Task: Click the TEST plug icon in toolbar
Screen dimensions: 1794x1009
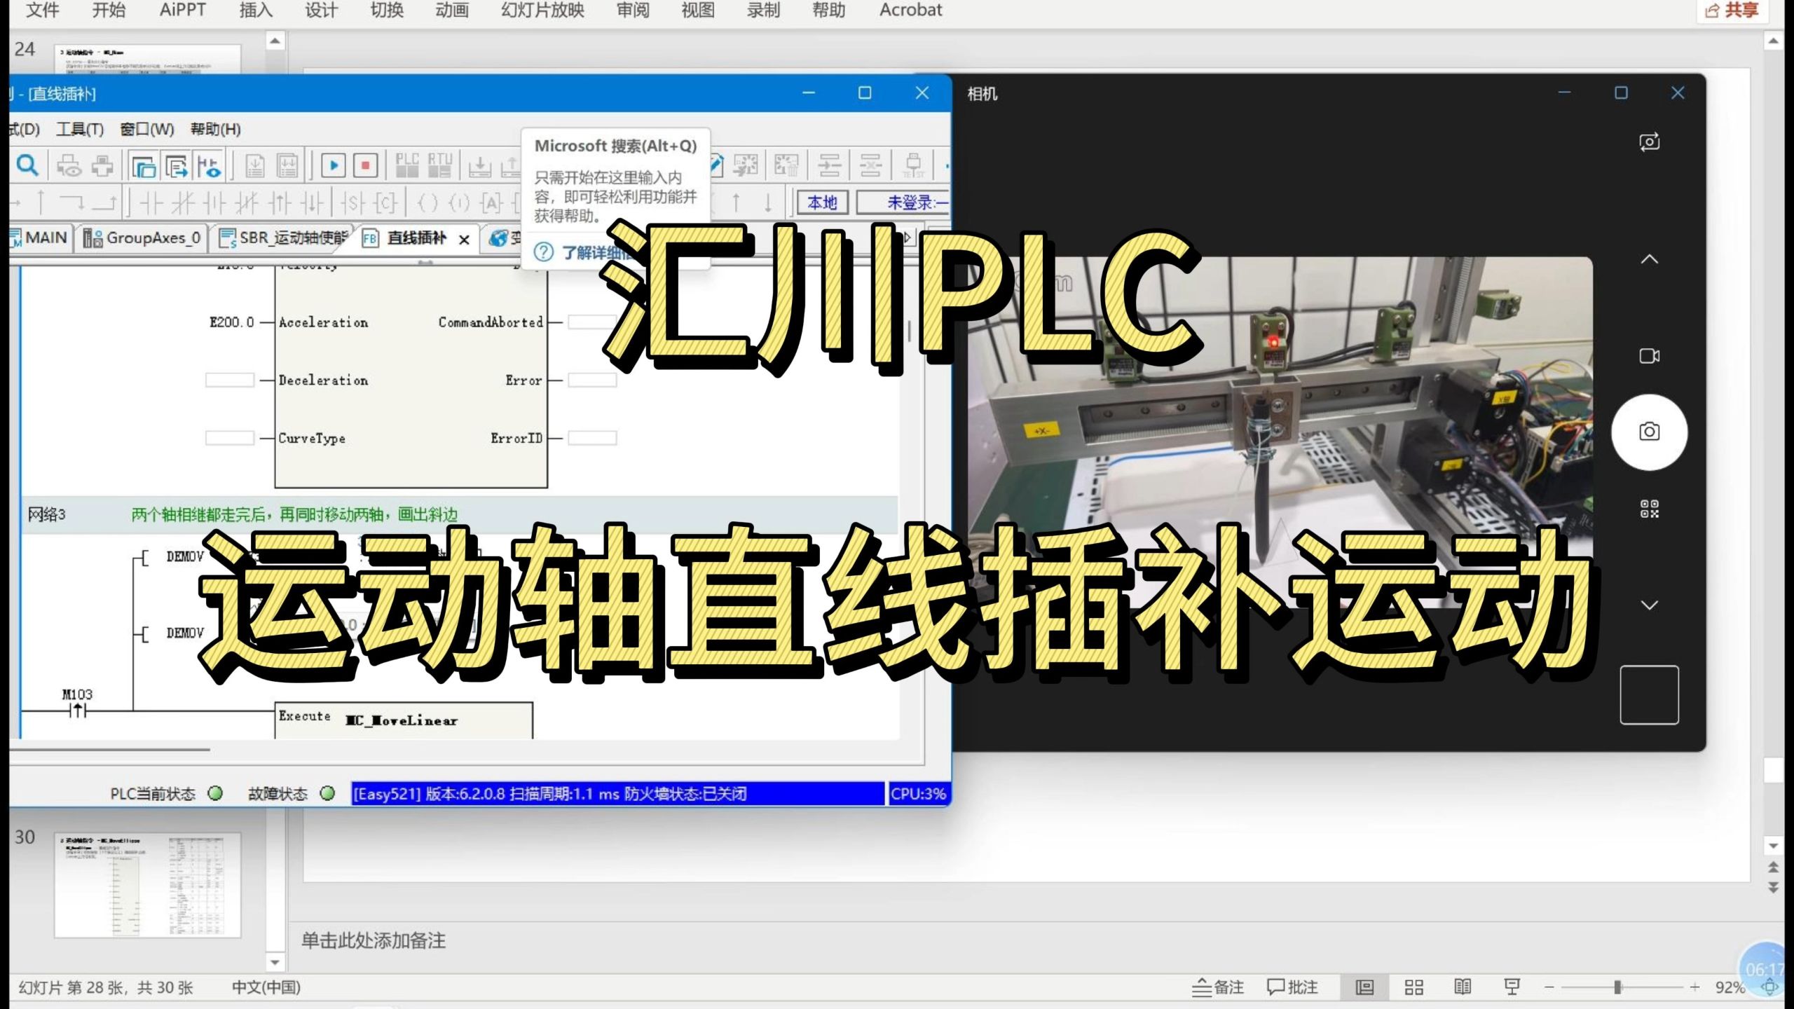Action: [x=913, y=166]
